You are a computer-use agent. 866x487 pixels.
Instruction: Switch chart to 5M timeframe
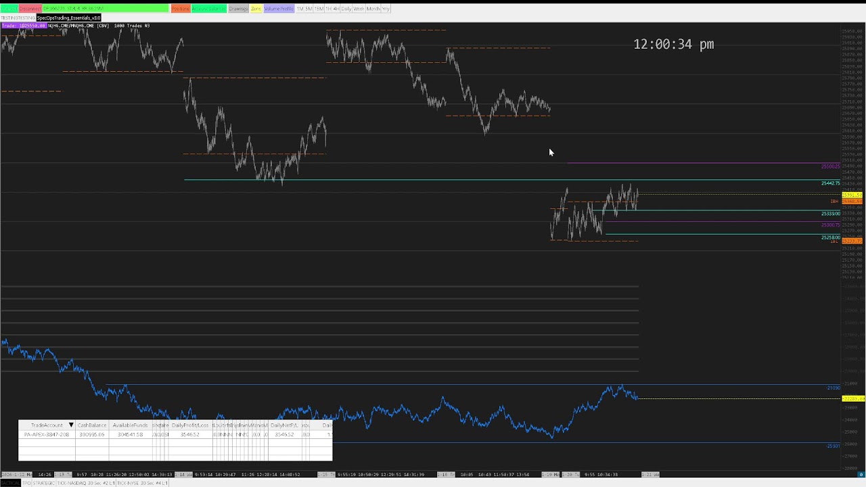pos(309,9)
